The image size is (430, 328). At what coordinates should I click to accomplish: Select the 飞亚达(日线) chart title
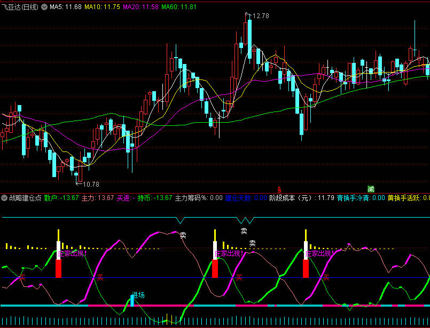point(20,7)
